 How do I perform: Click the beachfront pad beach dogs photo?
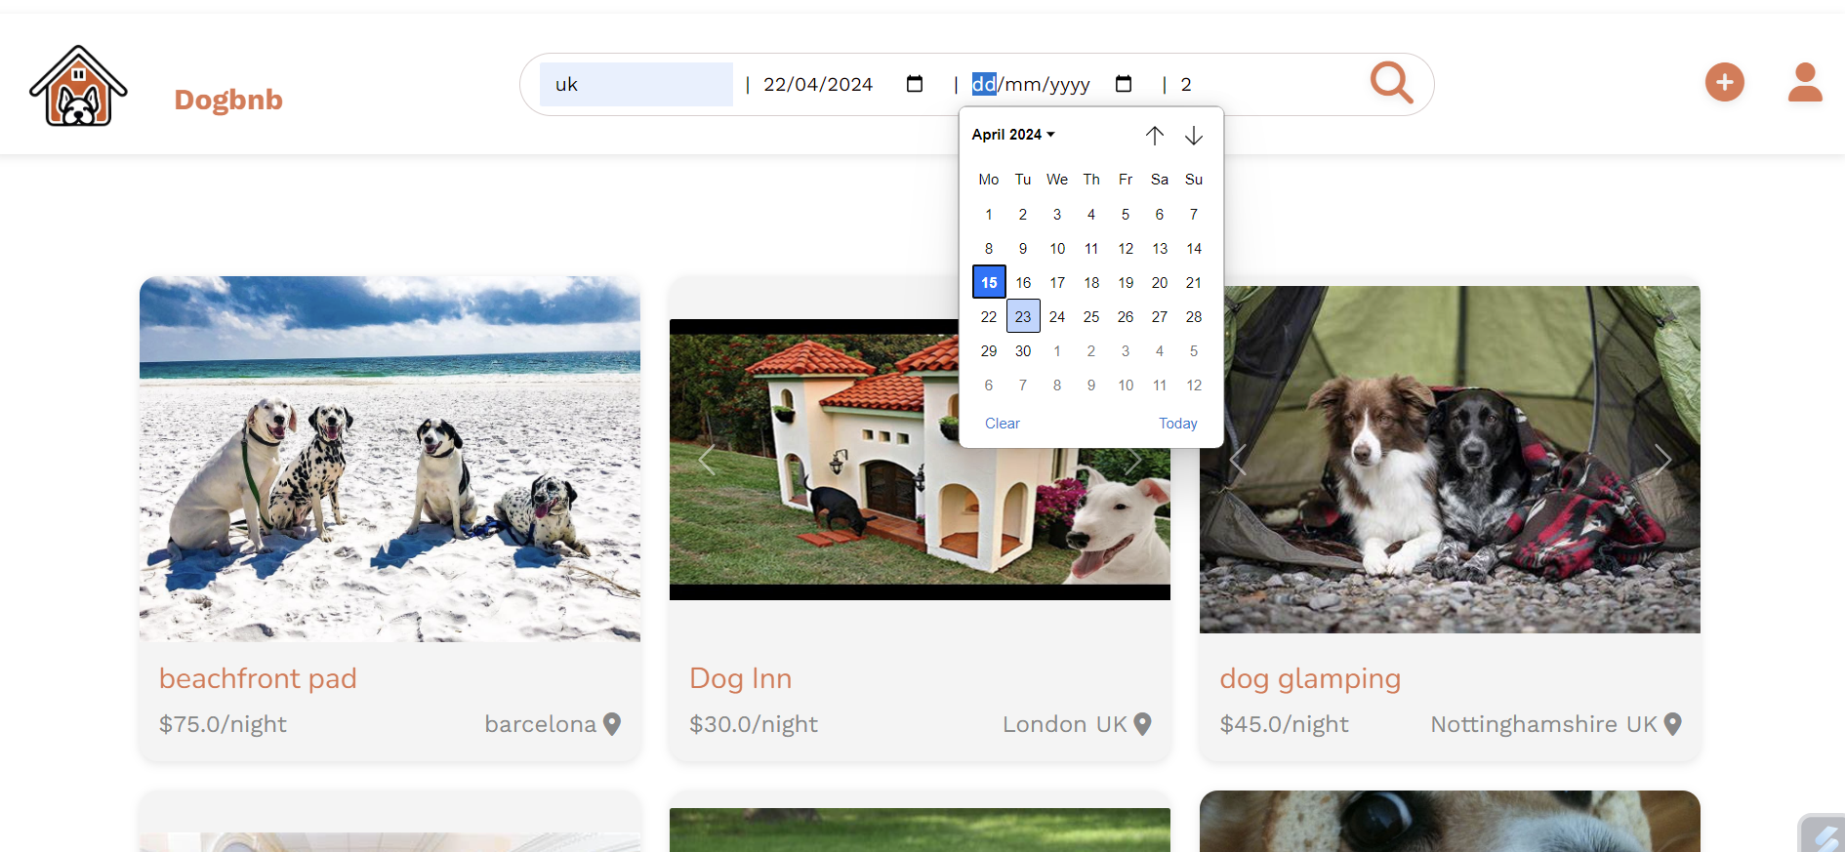(x=389, y=459)
